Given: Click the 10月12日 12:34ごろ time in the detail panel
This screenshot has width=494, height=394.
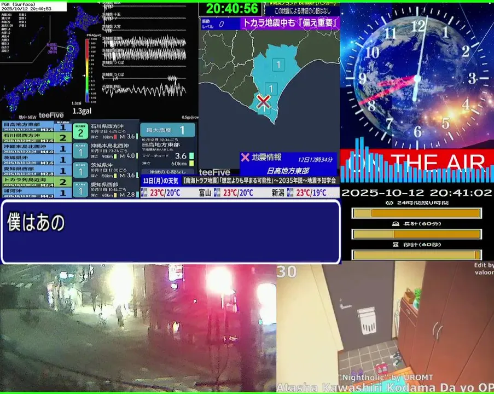Looking at the screenshot, I should coord(160,140).
